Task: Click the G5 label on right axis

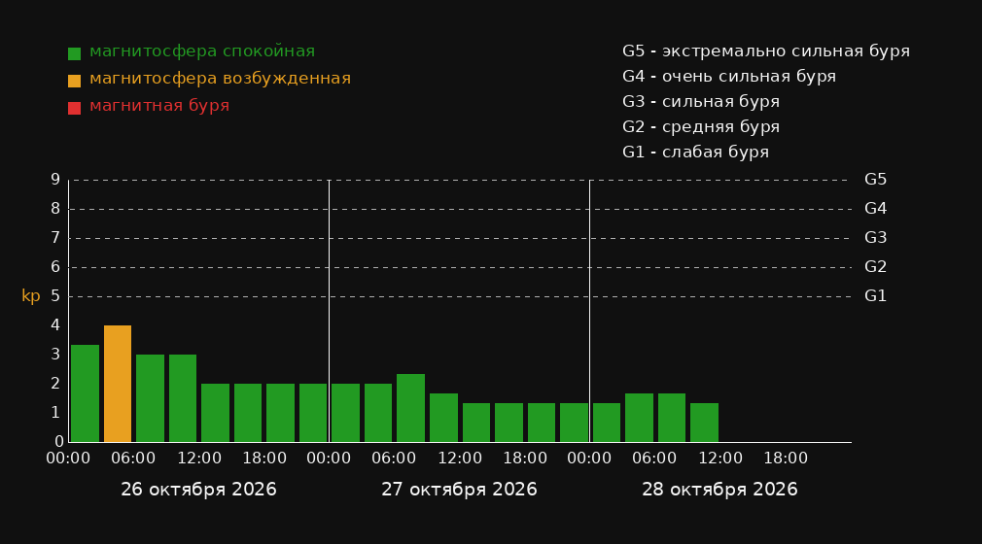Action: [x=875, y=180]
